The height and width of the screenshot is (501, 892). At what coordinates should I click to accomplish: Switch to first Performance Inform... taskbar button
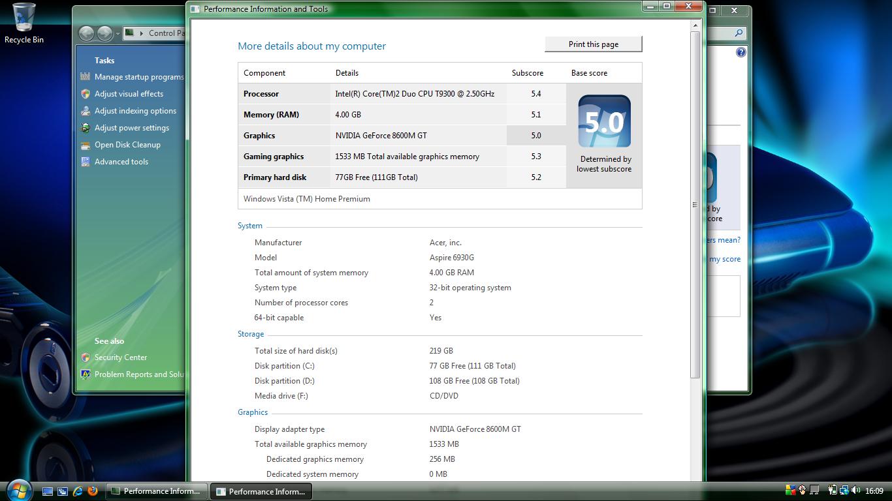(157, 491)
